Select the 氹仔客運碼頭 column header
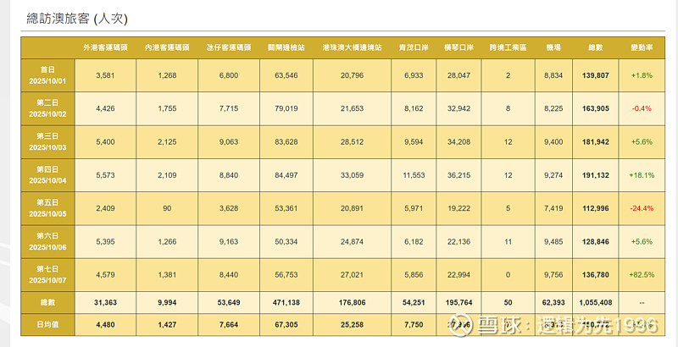 226,48
